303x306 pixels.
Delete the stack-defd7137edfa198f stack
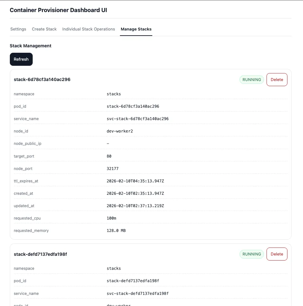(x=277, y=254)
